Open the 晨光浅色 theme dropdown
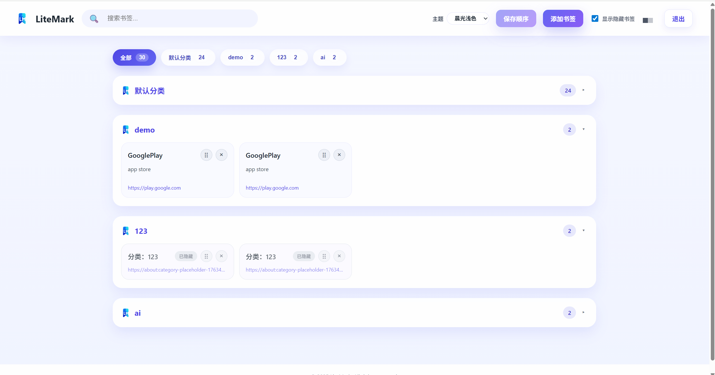Viewport: 715px width, 375px height. pyautogui.click(x=469, y=18)
